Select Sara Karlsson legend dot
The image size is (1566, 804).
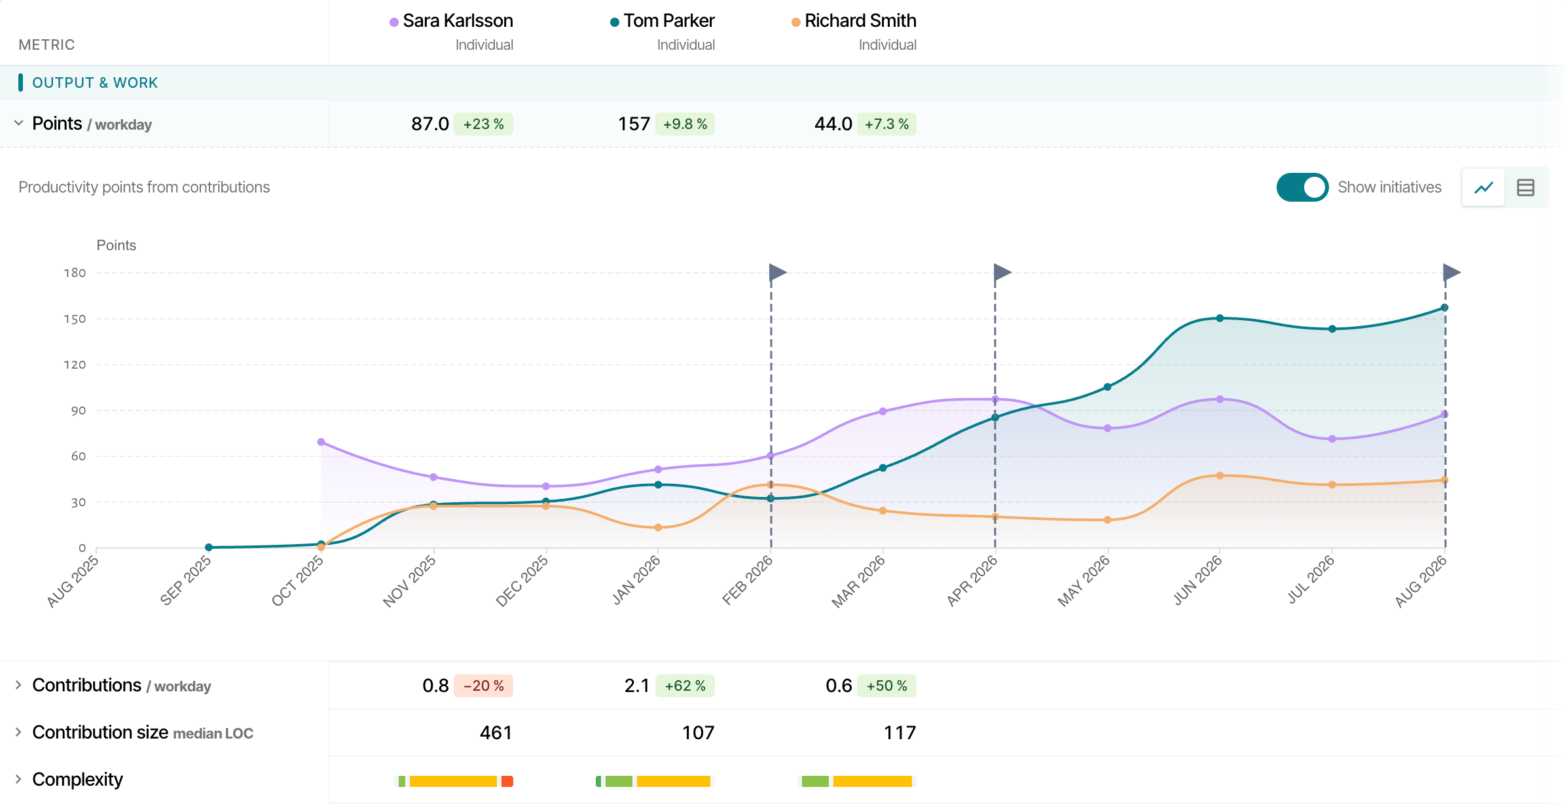coord(394,22)
